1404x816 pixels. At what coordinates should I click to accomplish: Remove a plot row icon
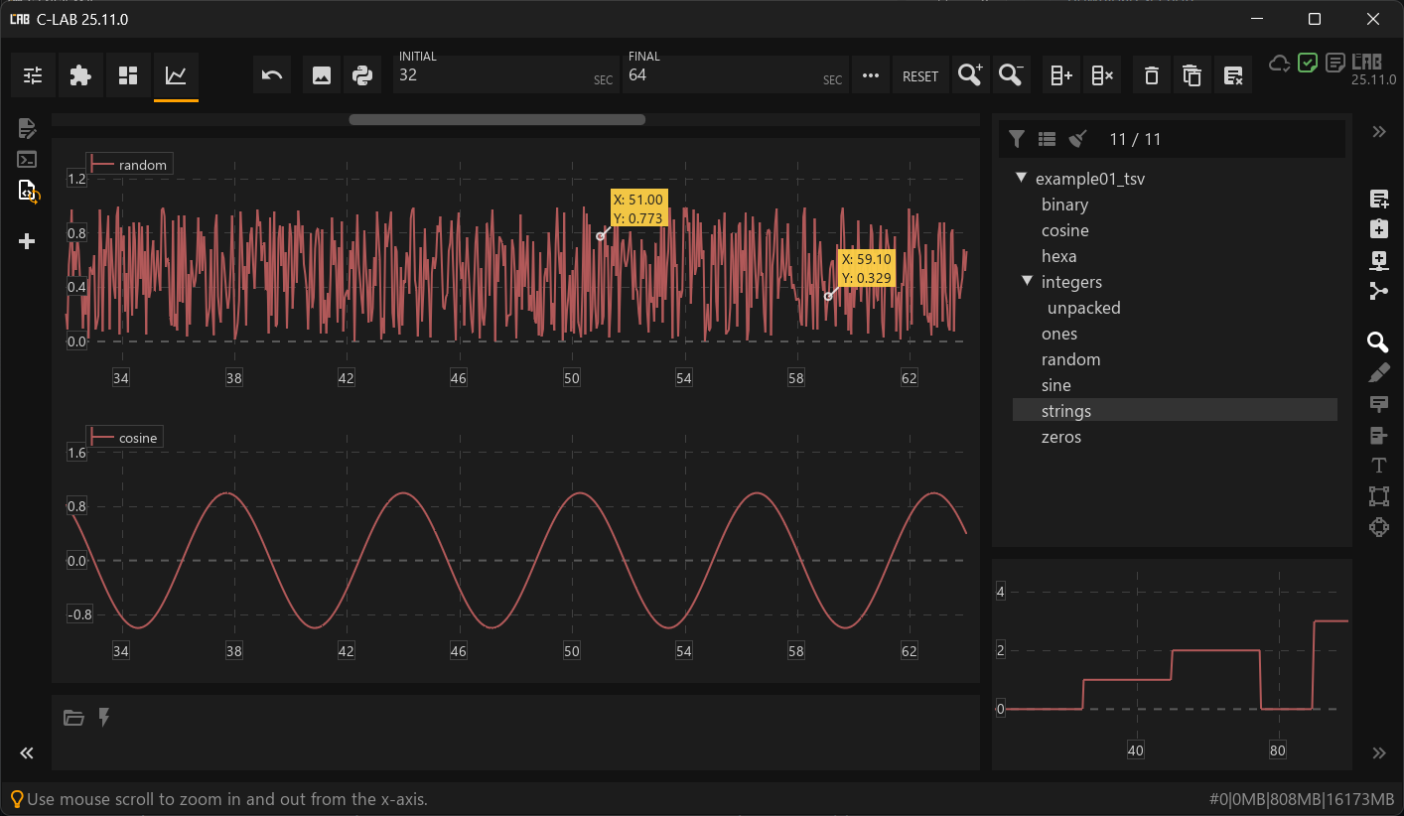point(1102,75)
